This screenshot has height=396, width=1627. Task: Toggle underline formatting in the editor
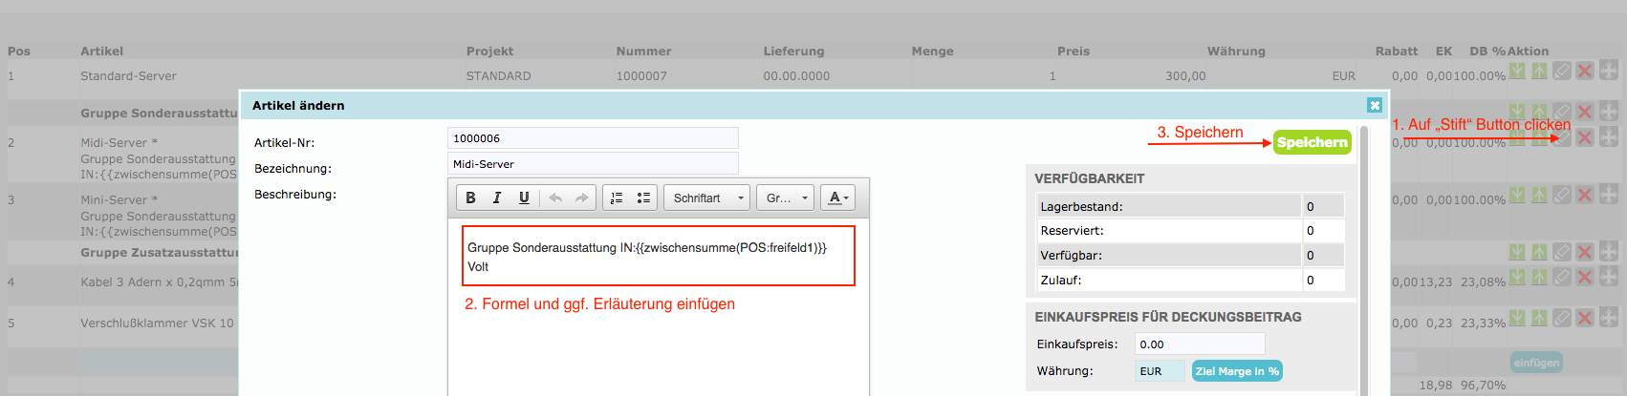click(524, 198)
